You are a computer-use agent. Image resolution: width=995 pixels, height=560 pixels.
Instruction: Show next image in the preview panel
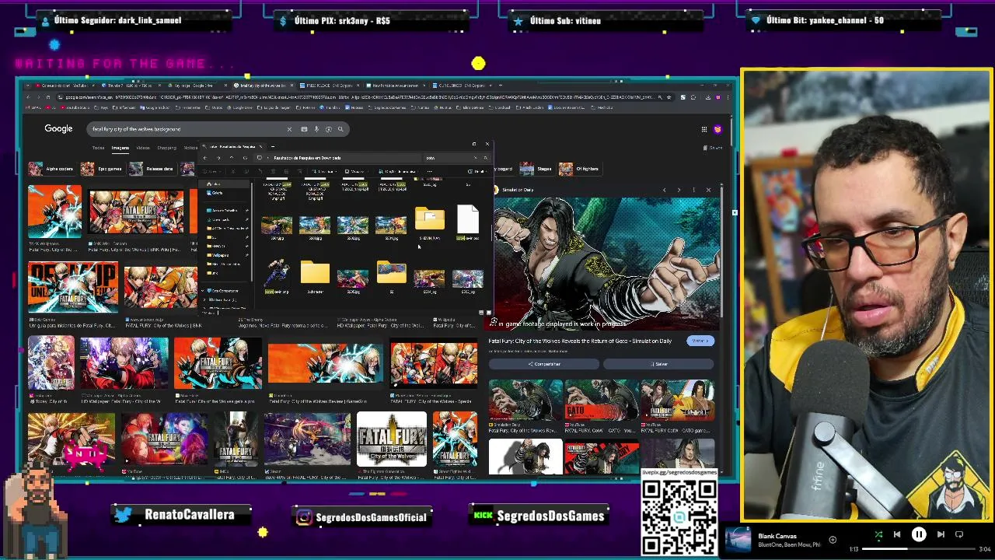679,190
